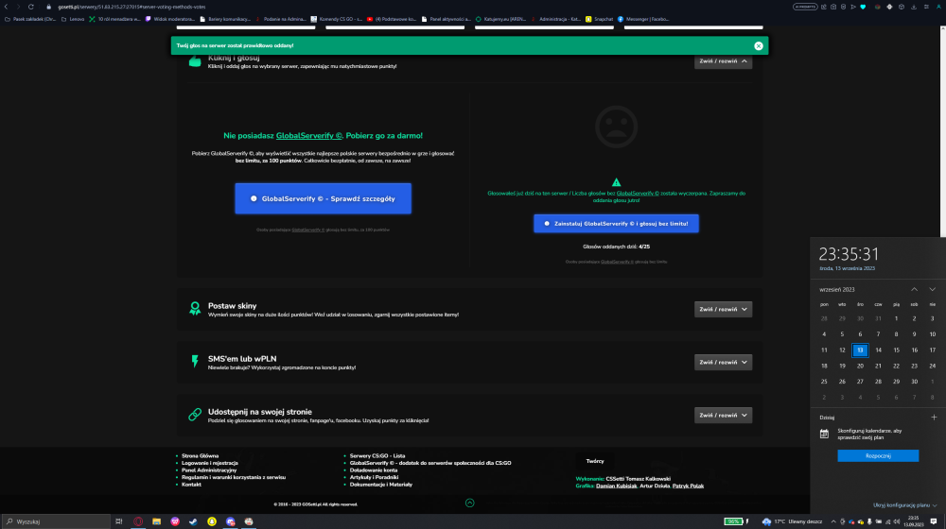Open 'Dokumentacja i Materiały' footer link
The image size is (946, 529).
[x=380, y=485]
